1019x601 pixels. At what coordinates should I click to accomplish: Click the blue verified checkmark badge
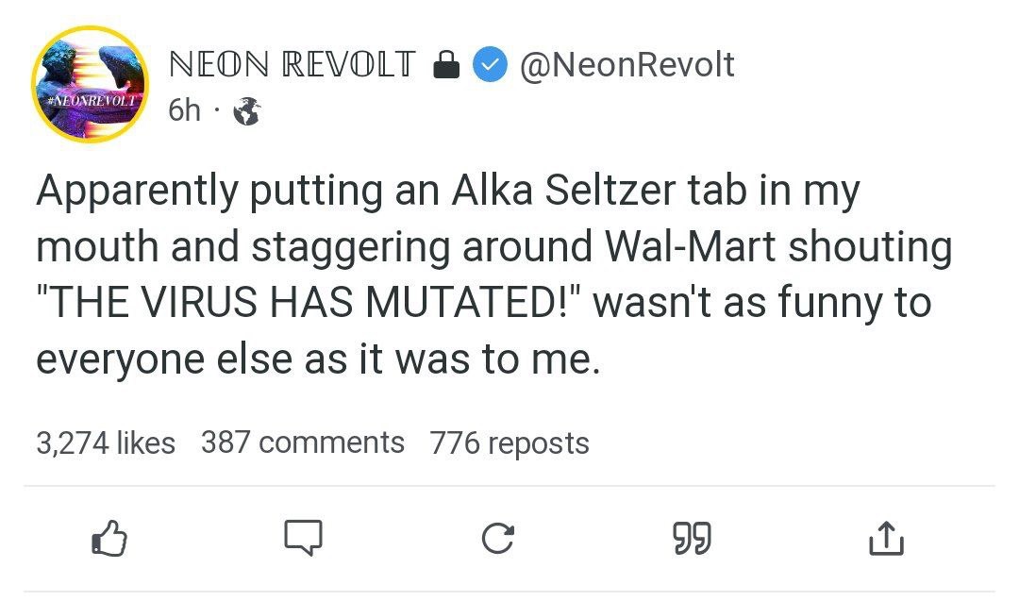[x=489, y=65]
